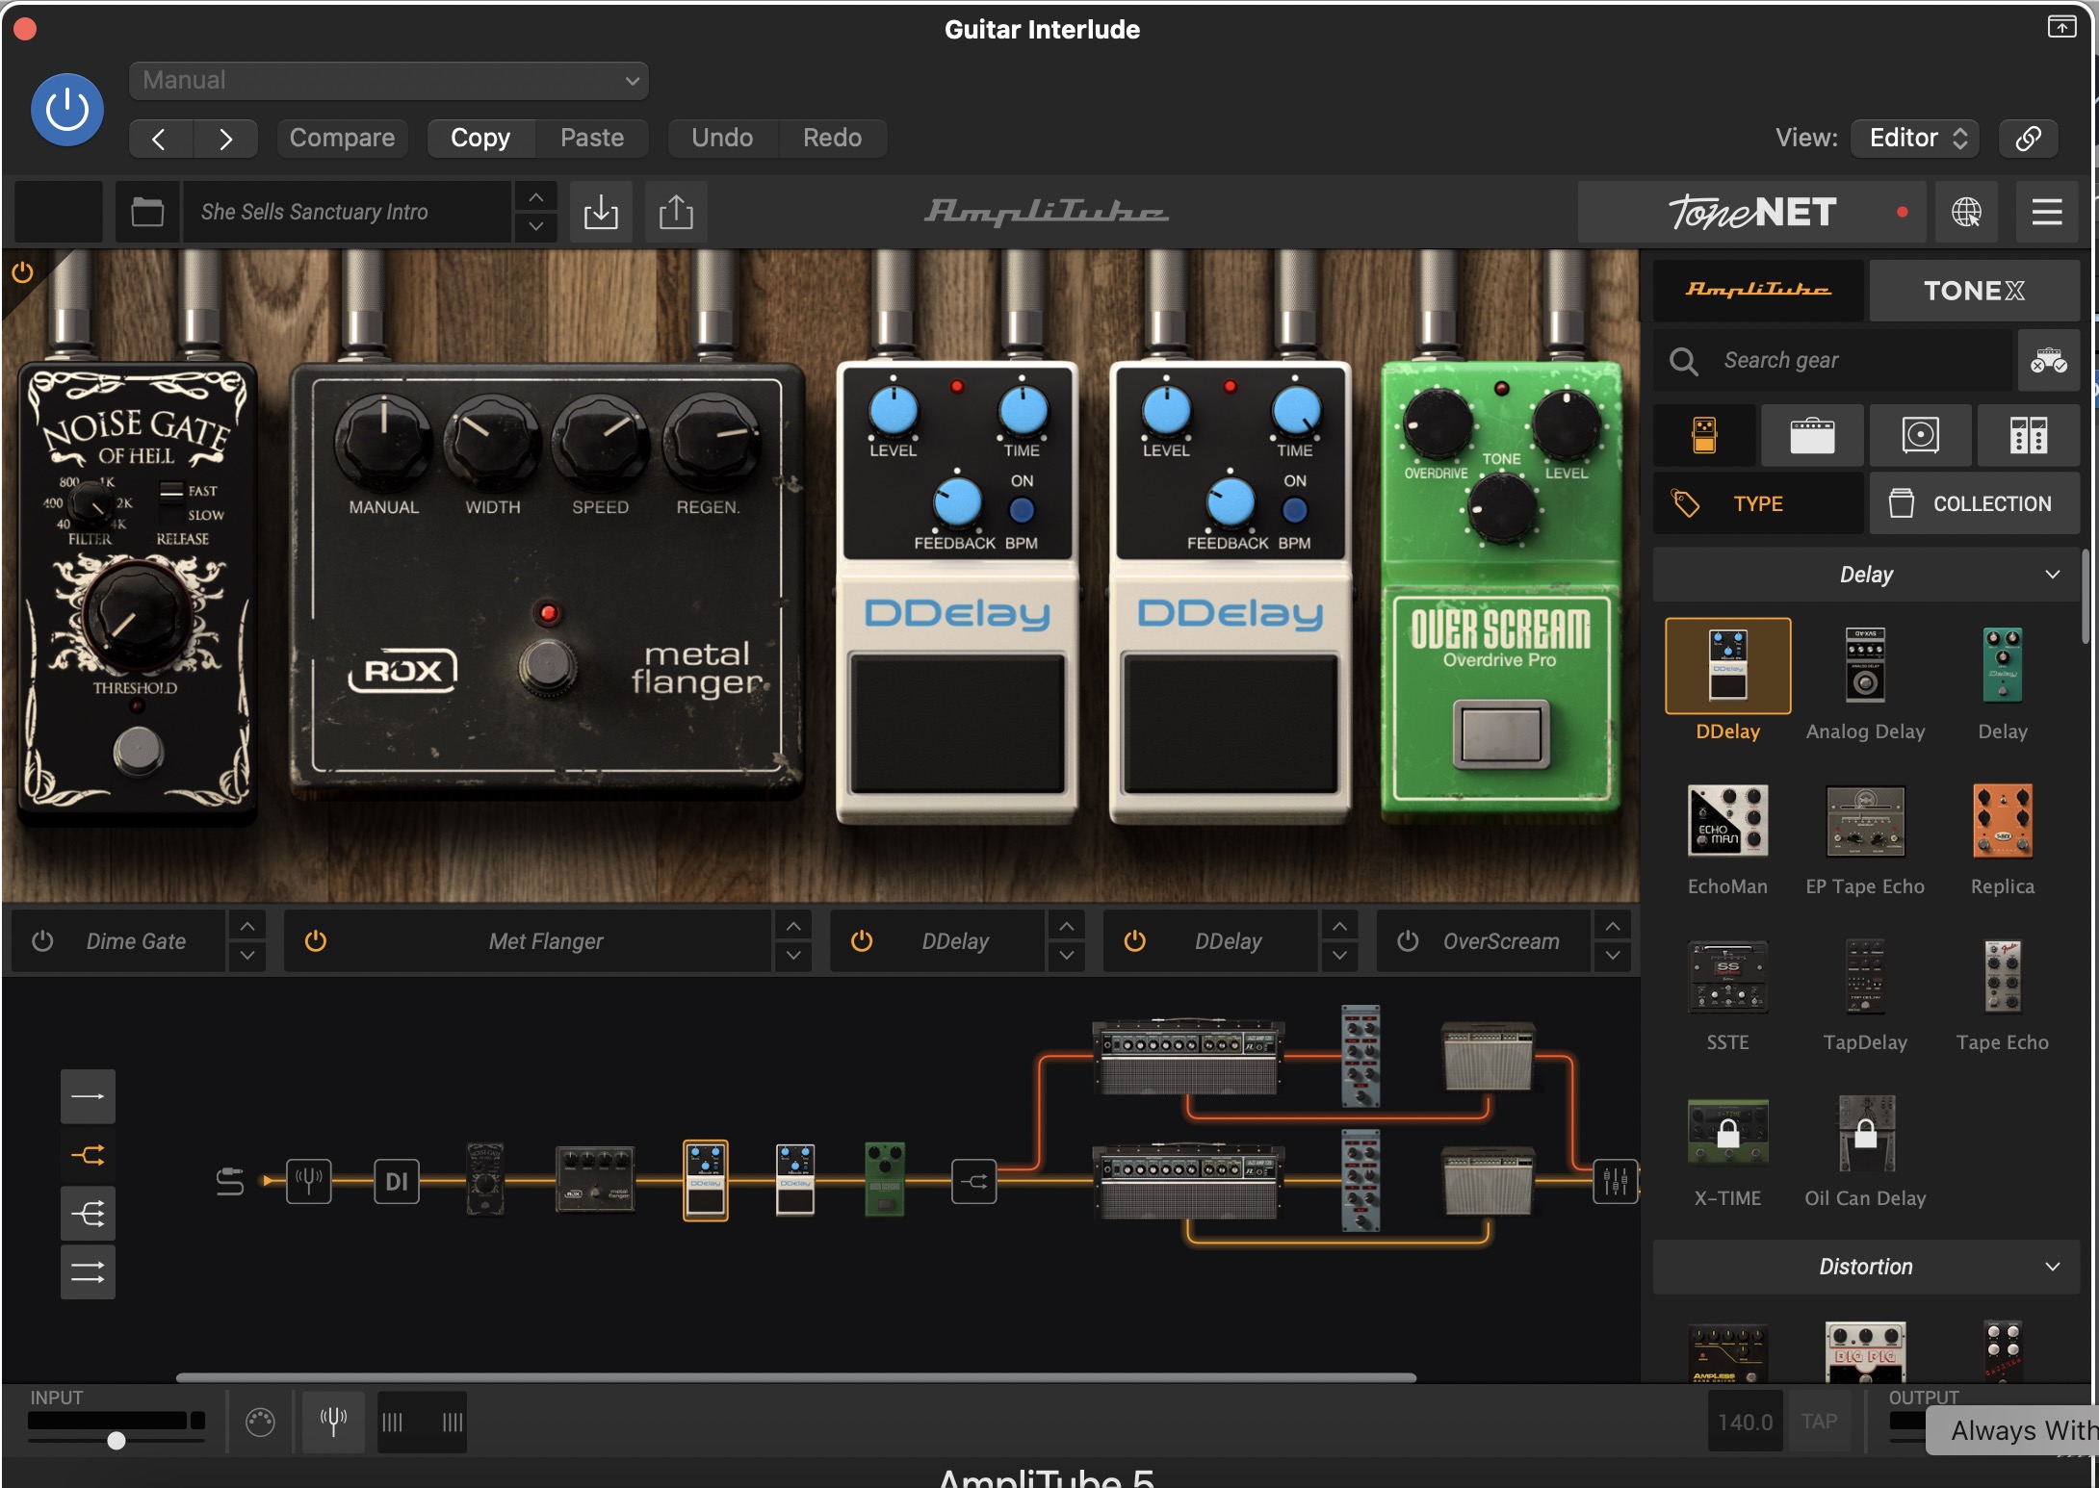
Task: Click the 140.0 tempo value
Action: coord(1745,1423)
